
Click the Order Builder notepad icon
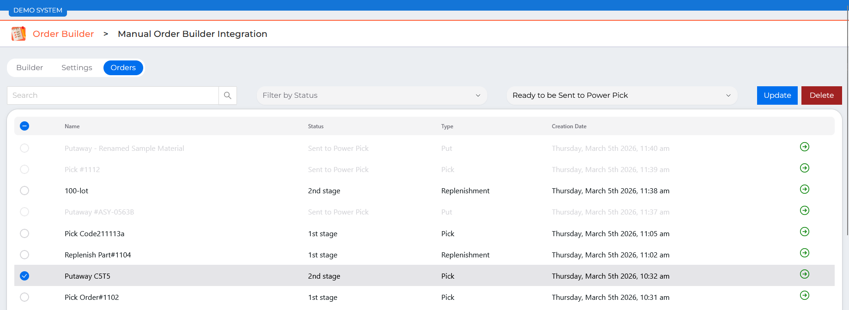click(18, 34)
